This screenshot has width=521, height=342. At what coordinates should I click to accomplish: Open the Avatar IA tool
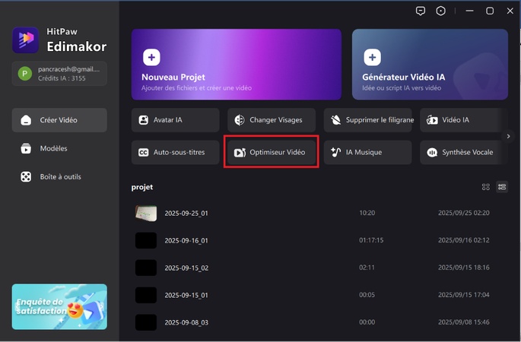click(174, 120)
